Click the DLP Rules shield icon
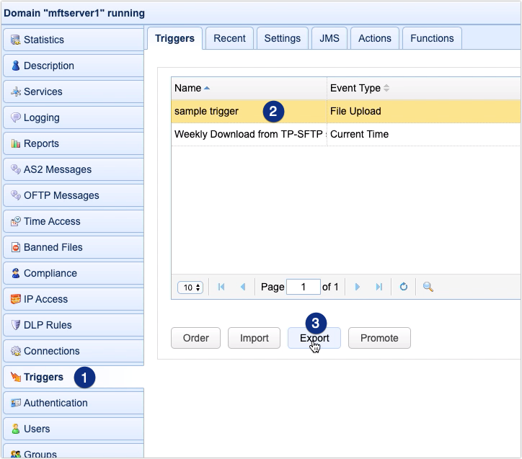Image resolution: width=522 pixels, height=459 pixels. tap(15, 325)
